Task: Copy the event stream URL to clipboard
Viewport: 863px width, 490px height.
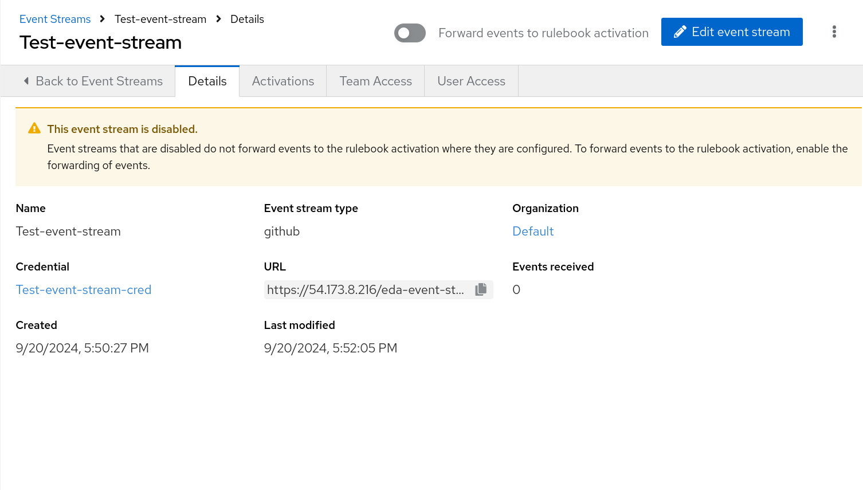Action: (x=481, y=289)
